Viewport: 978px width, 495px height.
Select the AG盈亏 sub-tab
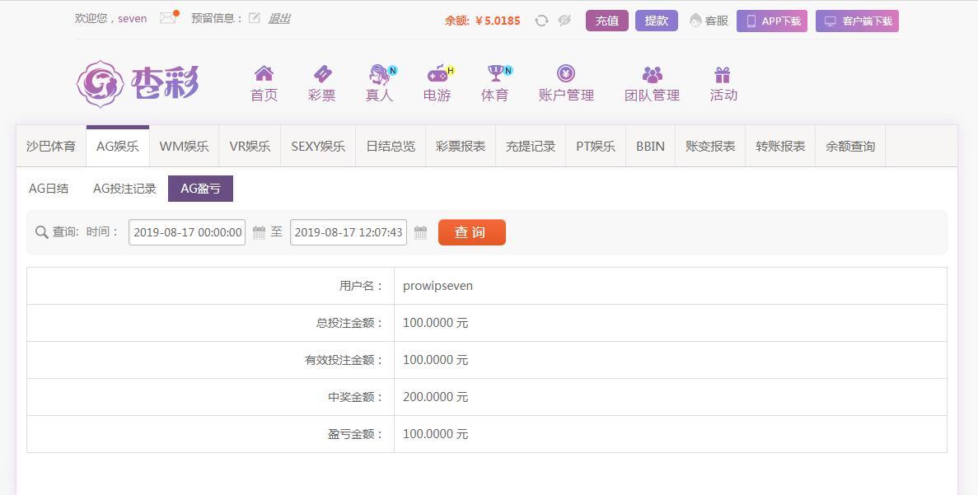201,189
